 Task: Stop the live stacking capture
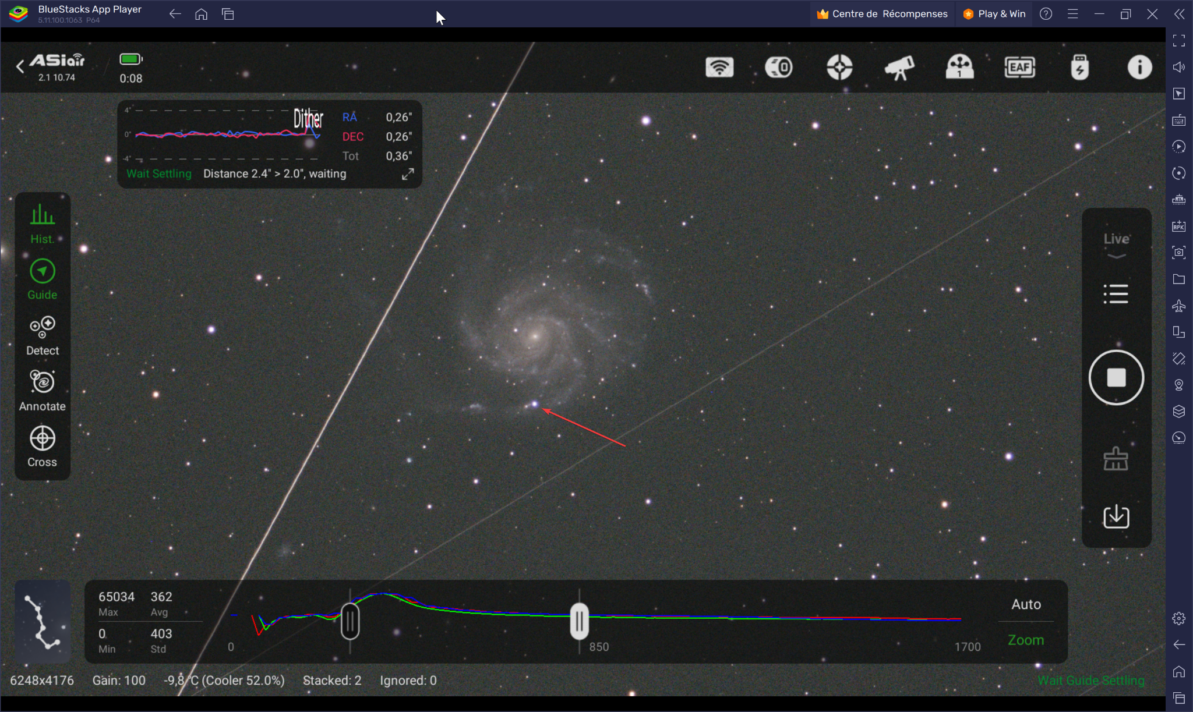1116,377
